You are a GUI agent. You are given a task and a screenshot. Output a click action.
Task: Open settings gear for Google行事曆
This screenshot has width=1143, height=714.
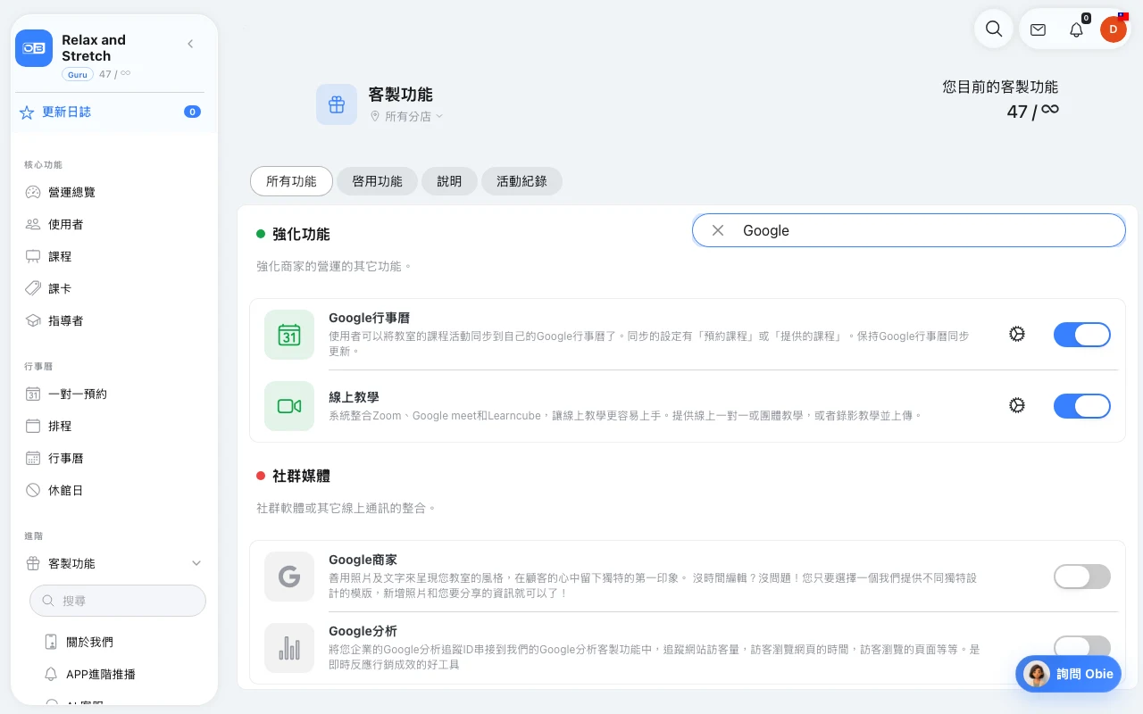(x=1016, y=334)
